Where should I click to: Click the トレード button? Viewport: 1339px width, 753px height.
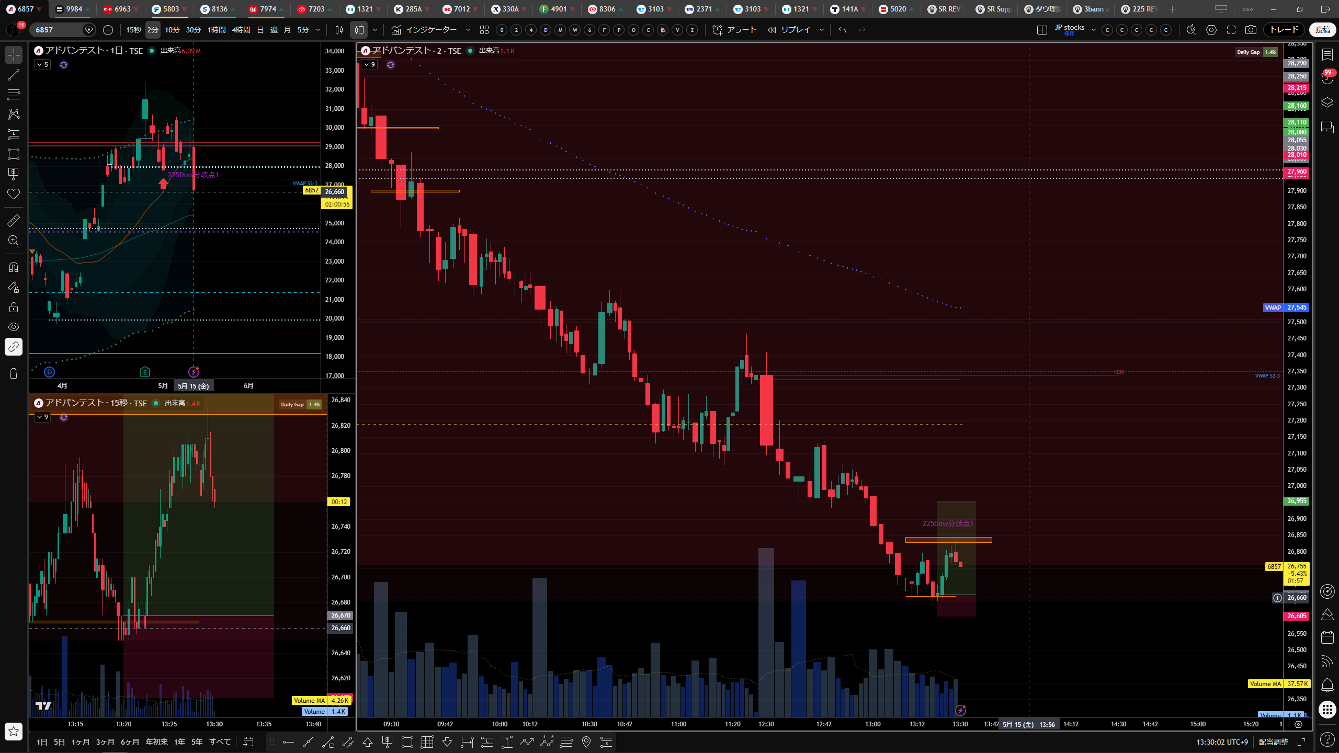[1284, 30]
